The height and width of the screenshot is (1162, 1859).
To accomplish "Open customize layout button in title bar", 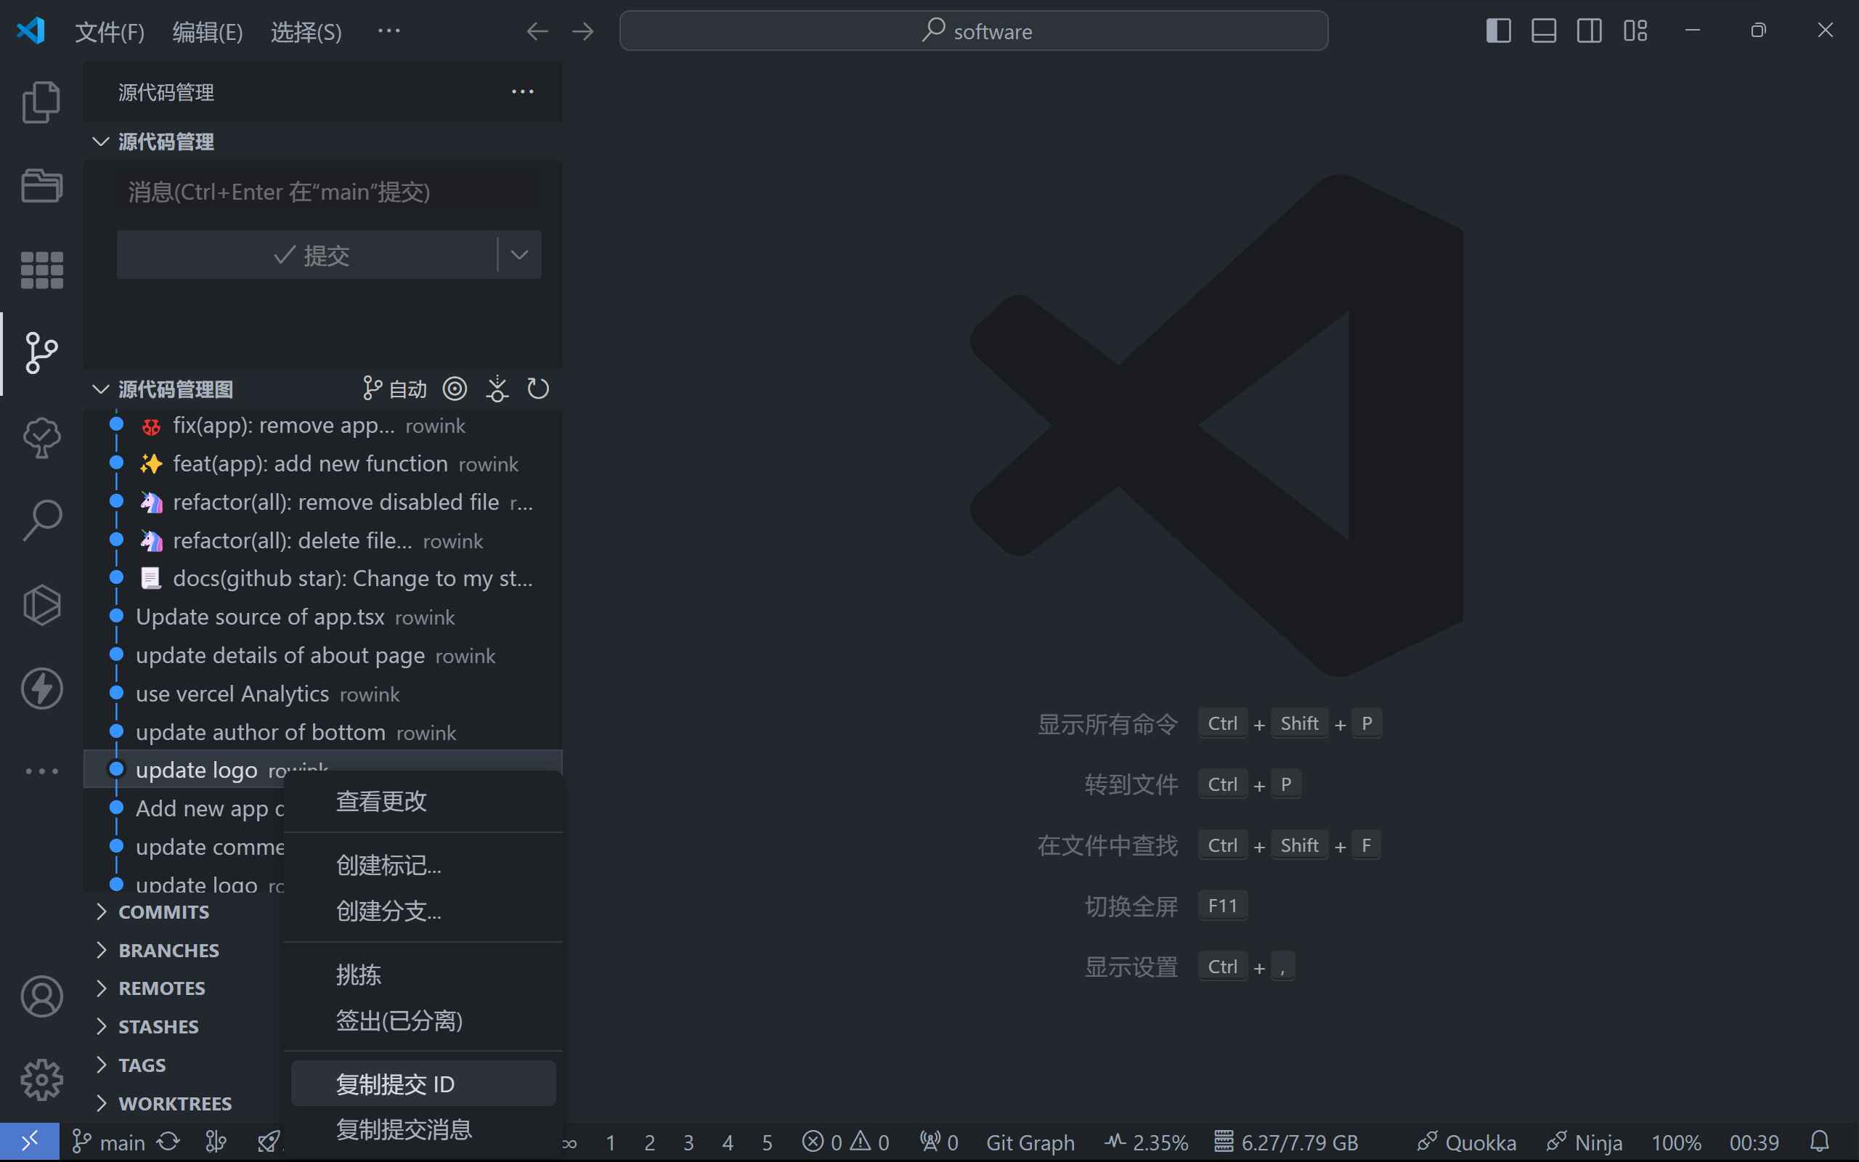I will pos(1635,31).
